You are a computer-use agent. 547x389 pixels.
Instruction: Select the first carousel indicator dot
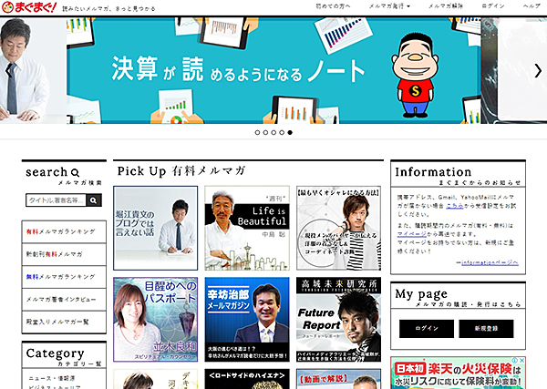257,132
